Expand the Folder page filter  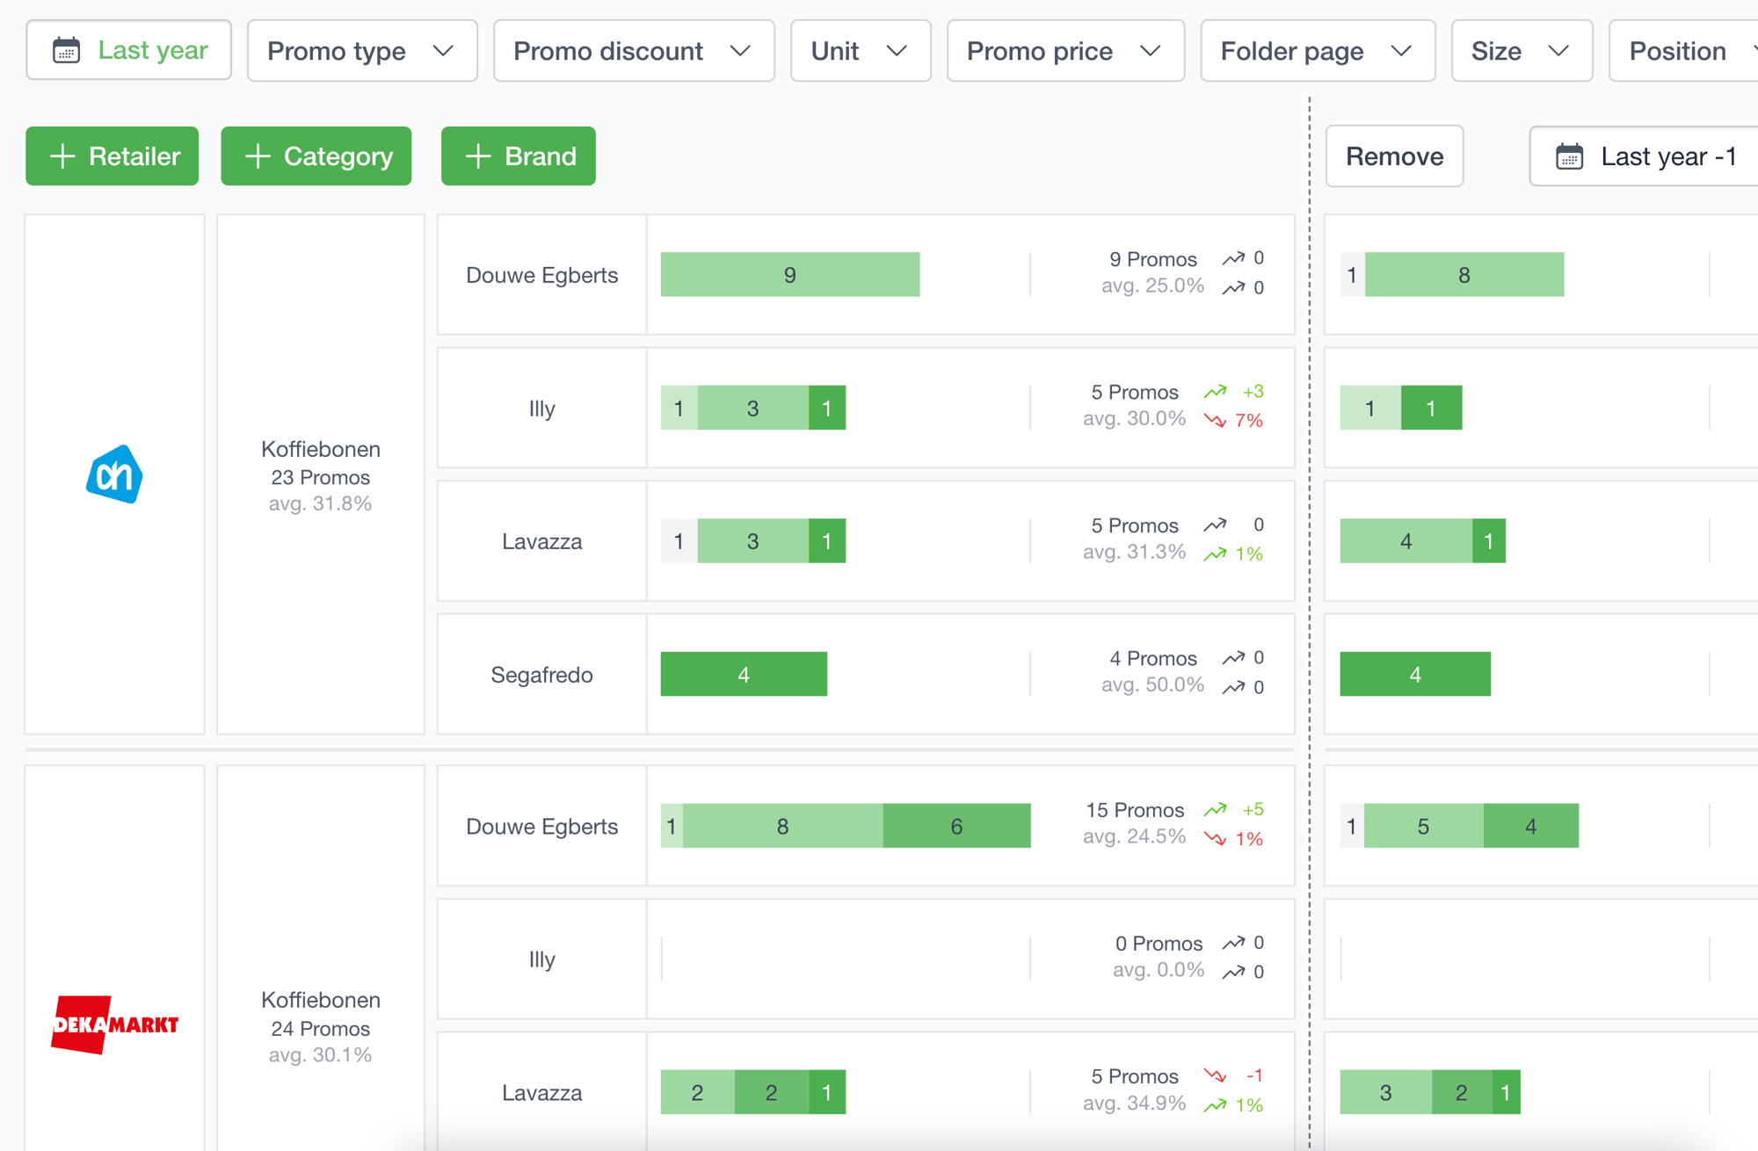[x=1318, y=51]
